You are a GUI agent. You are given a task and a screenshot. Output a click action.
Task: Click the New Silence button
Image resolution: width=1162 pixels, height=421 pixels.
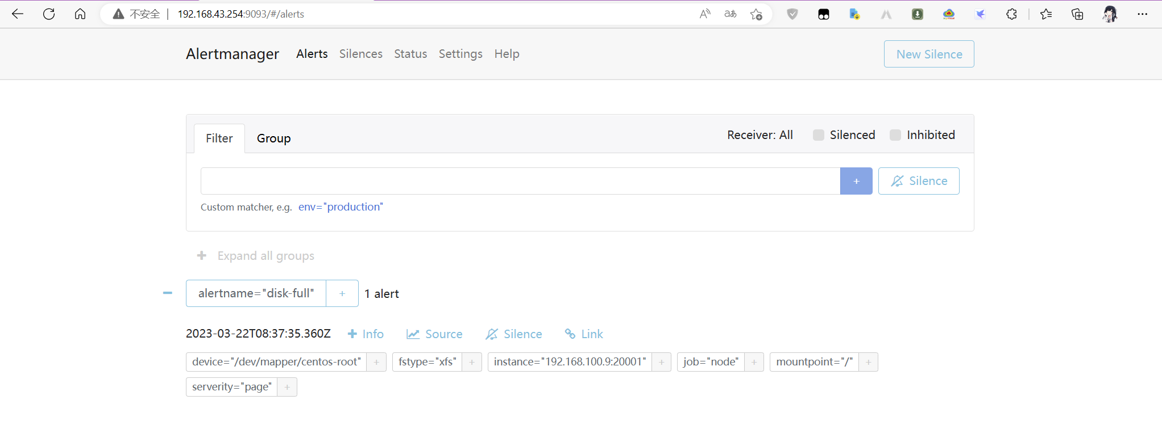929,54
